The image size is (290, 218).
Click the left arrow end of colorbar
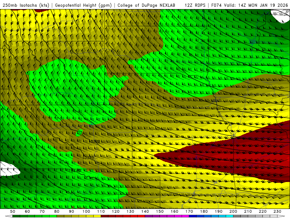tap(9, 216)
